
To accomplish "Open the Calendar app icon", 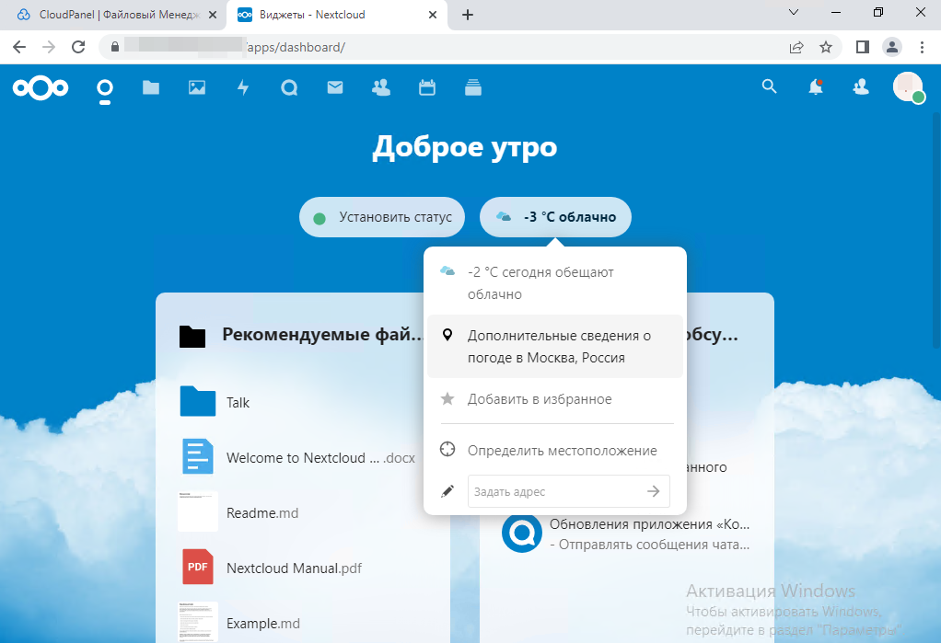I will point(427,87).
